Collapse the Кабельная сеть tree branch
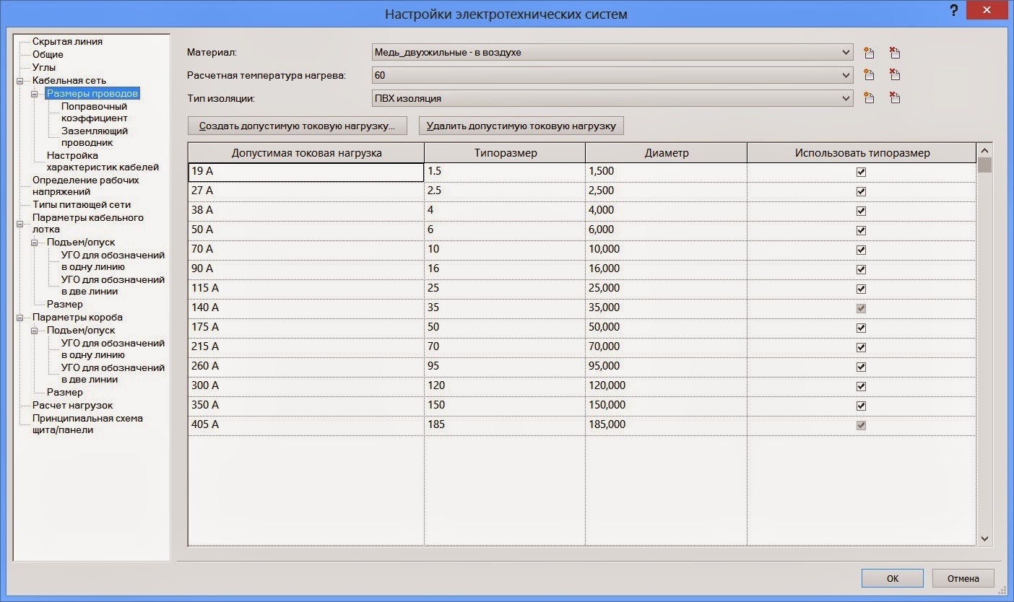 [20, 80]
